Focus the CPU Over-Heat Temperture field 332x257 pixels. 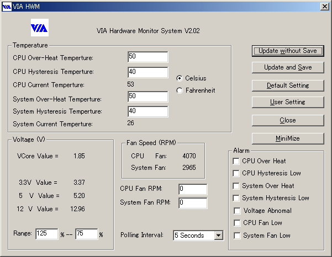[148, 57]
